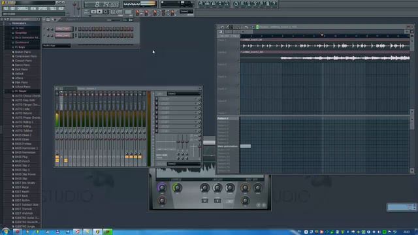Select the AUTO Leslie preset
Image resolution: width=418 pixels, height=235 pixels.
[x=22, y=109]
